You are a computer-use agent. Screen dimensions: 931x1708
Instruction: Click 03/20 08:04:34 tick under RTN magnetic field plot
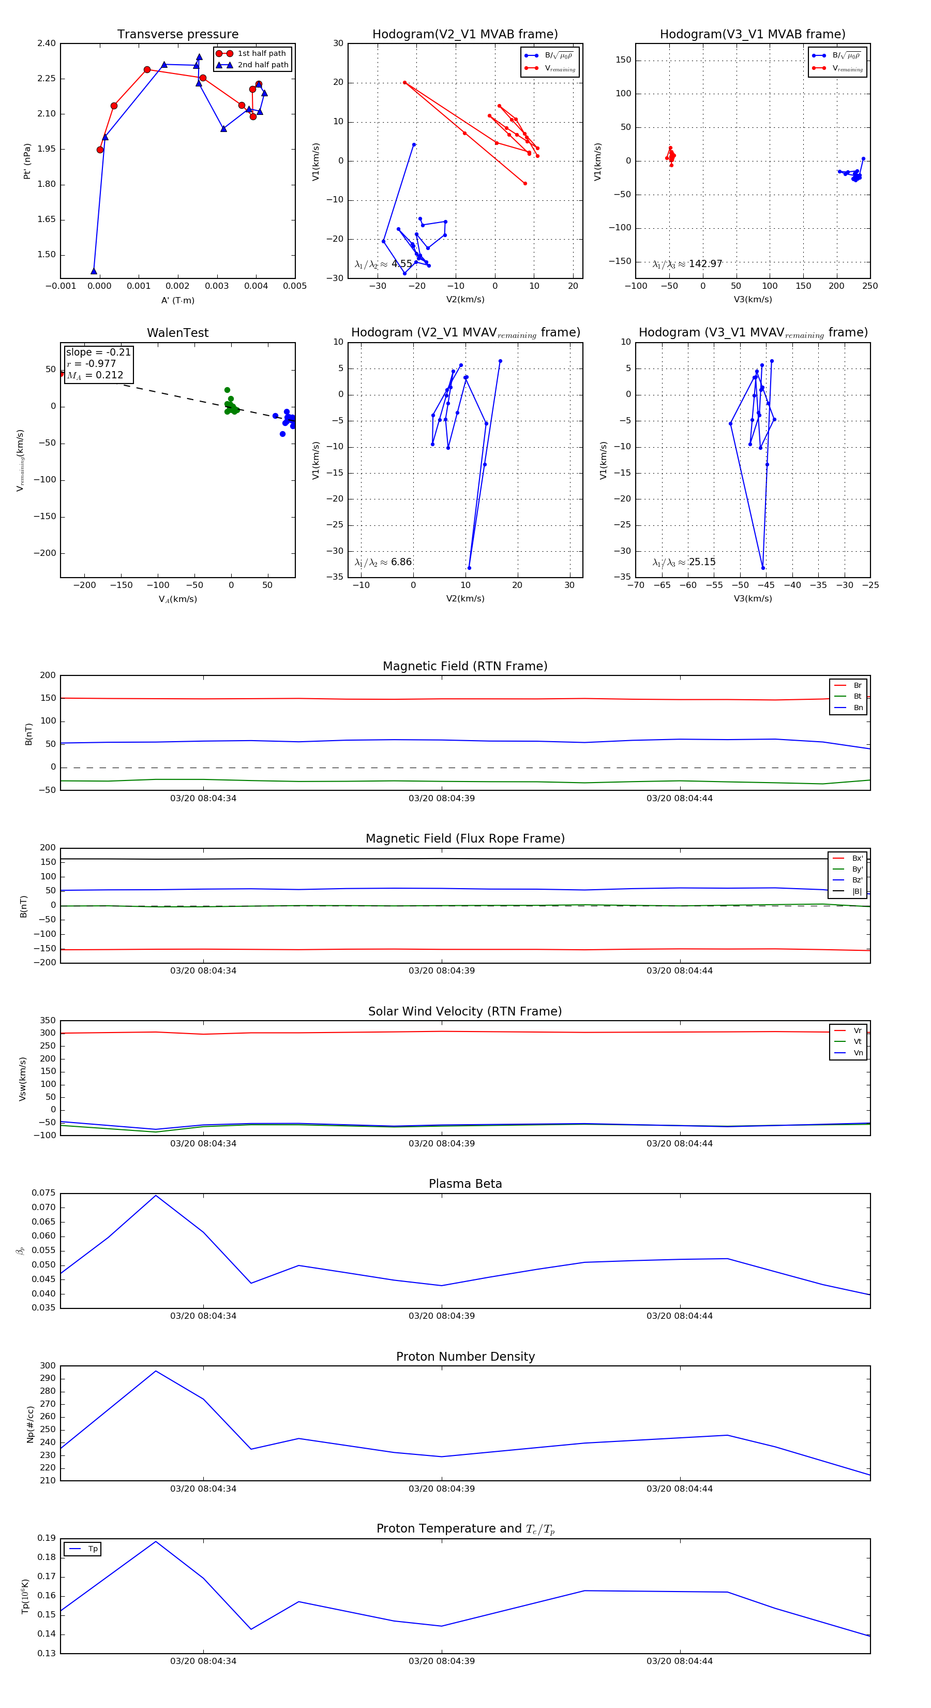(203, 798)
